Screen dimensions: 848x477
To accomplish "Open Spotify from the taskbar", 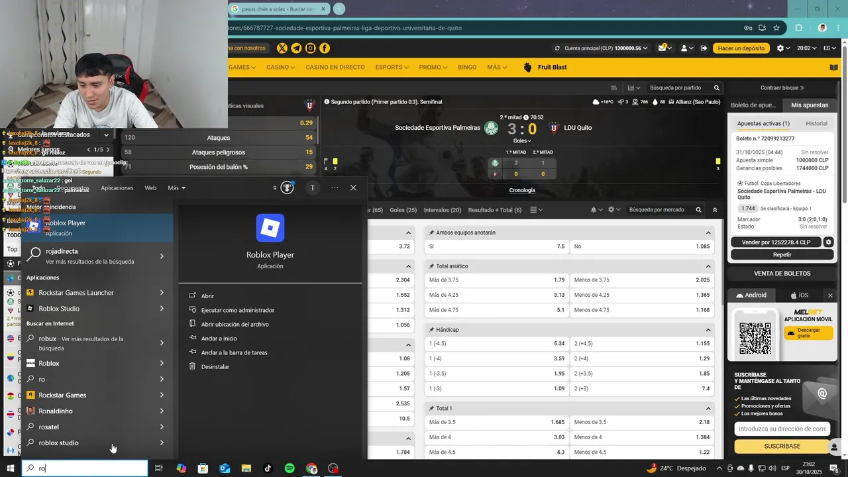I will 290,468.
